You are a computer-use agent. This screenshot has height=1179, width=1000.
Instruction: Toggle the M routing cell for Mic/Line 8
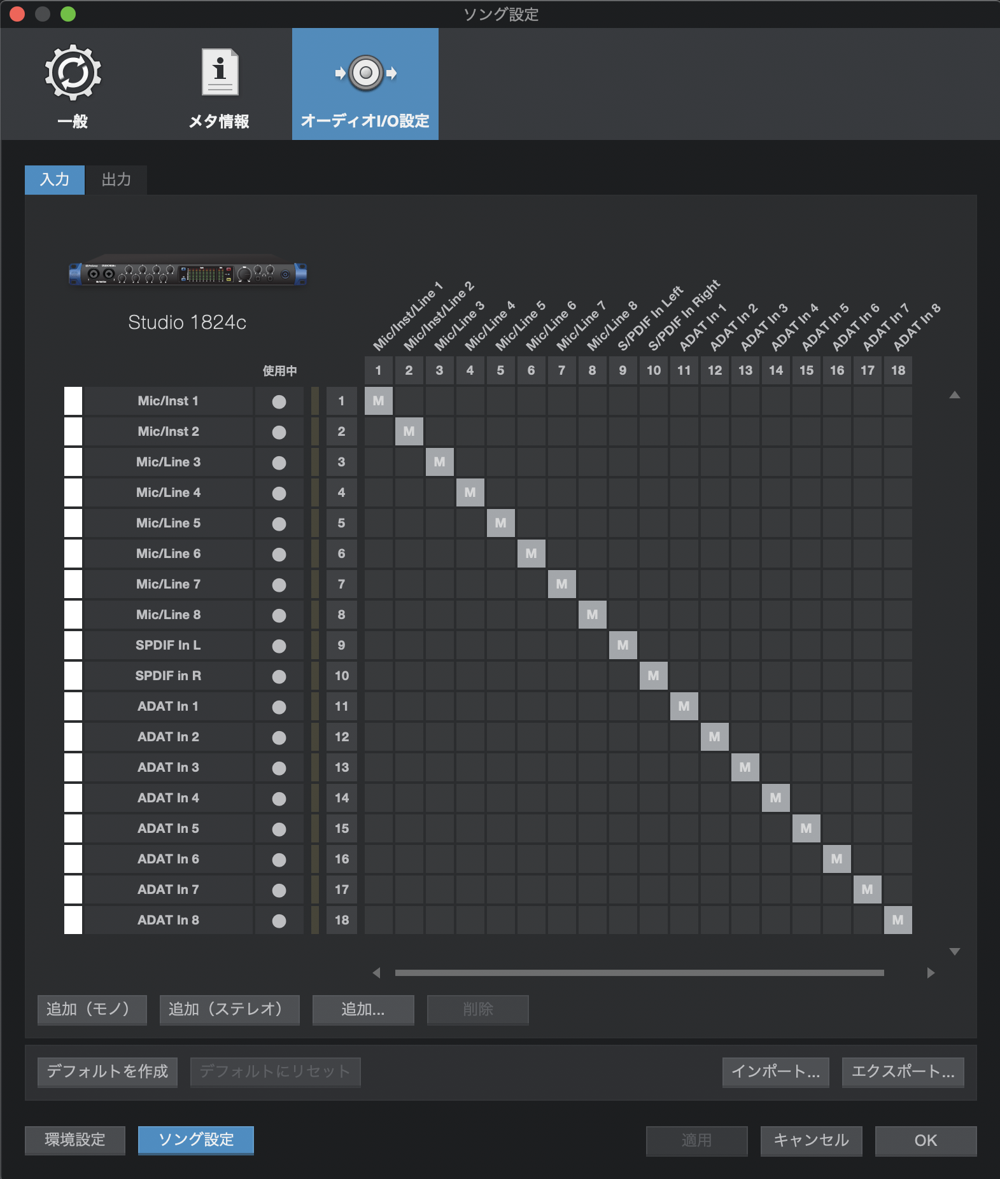click(x=593, y=615)
